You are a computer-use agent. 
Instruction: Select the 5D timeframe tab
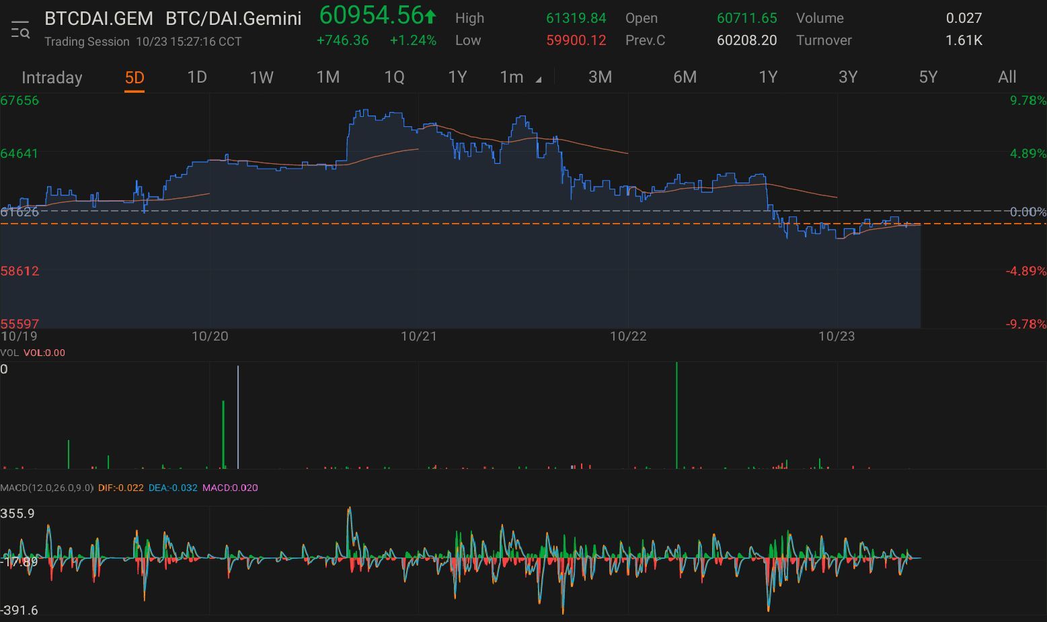134,77
